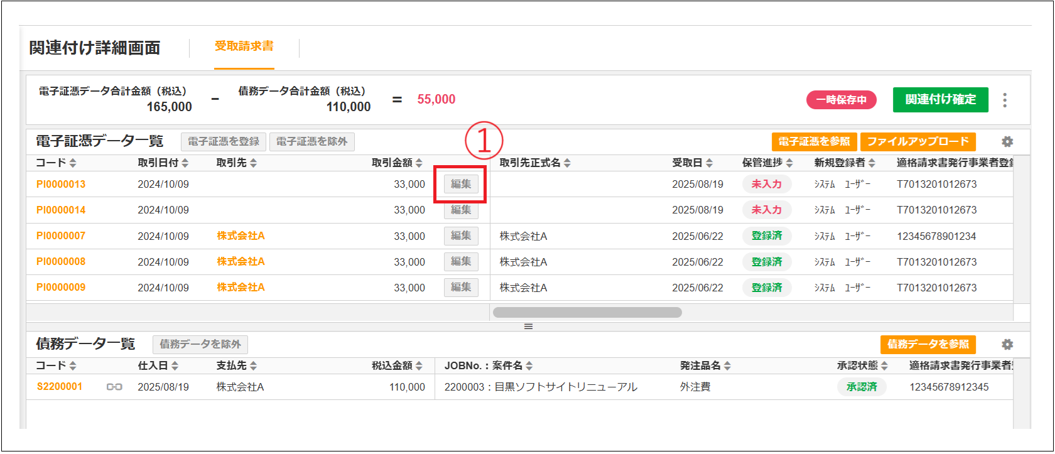
Task: Click the 債務データを参照 button
Action: pos(928,344)
